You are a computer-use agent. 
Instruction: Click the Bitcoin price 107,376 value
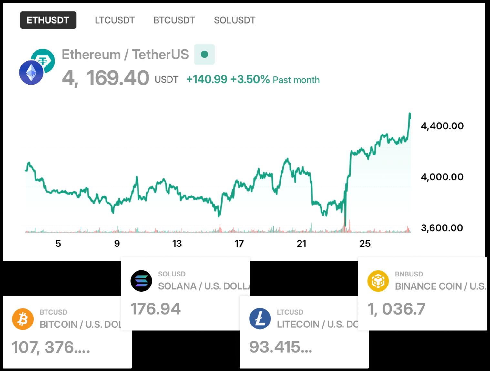52,348
